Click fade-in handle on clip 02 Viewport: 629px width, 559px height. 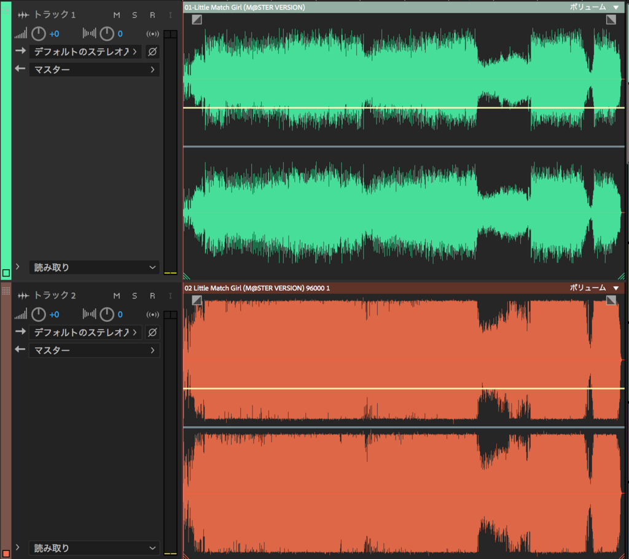[x=197, y=300]
